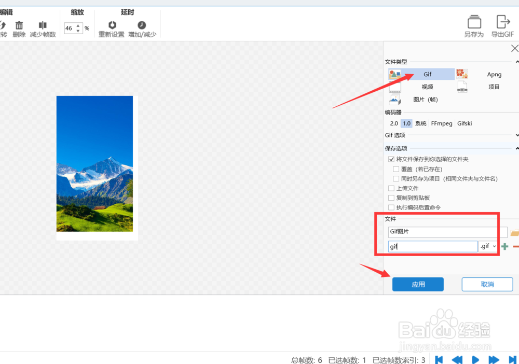Click the Reset delay (重新设置) icon
Image resolution: width=519 pixels, height=364 pixels.
click(x=112, y=25)
